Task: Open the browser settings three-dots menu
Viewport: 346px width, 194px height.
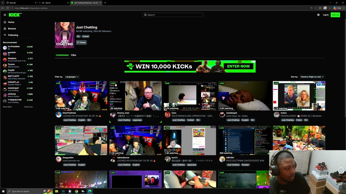Action: [330, 8]
